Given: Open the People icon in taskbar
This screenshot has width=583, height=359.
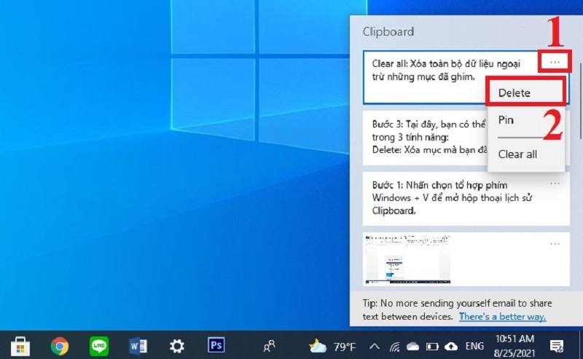Looking at the screenshot, I should click(270, 345).
